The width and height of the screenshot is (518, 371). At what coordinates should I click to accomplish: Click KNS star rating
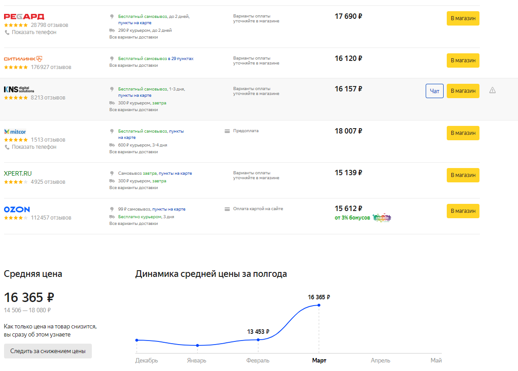coord(16,98)
